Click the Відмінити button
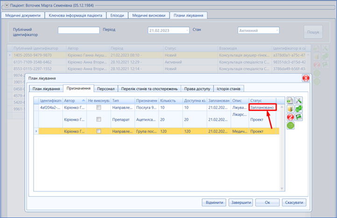This screenshot has height=218, width=337. [214, 202]
